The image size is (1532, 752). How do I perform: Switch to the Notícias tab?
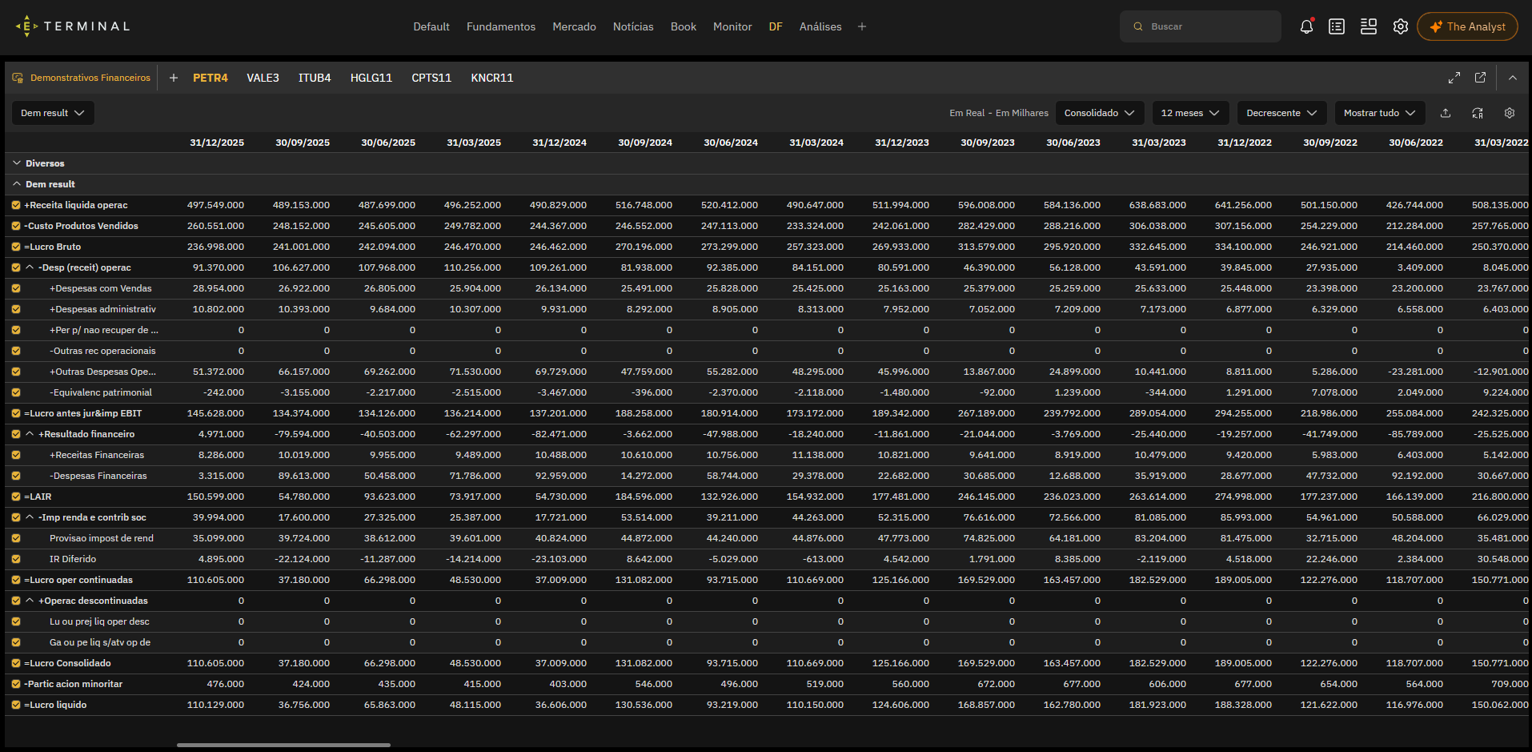click(633, 26)
